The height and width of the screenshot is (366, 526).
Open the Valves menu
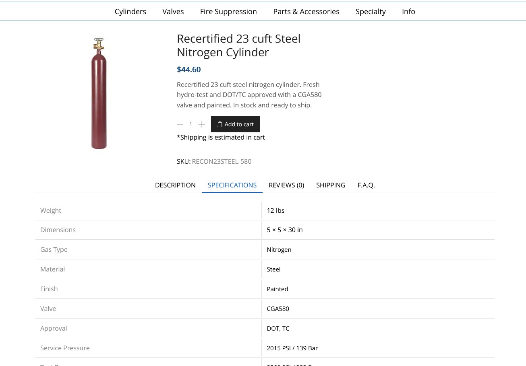[173, 12]
